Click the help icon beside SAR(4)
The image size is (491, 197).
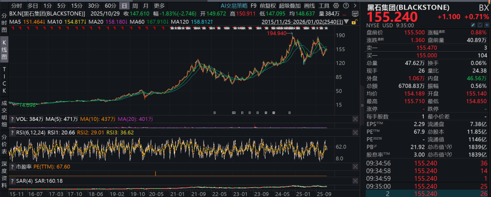[x=12, y=181]
